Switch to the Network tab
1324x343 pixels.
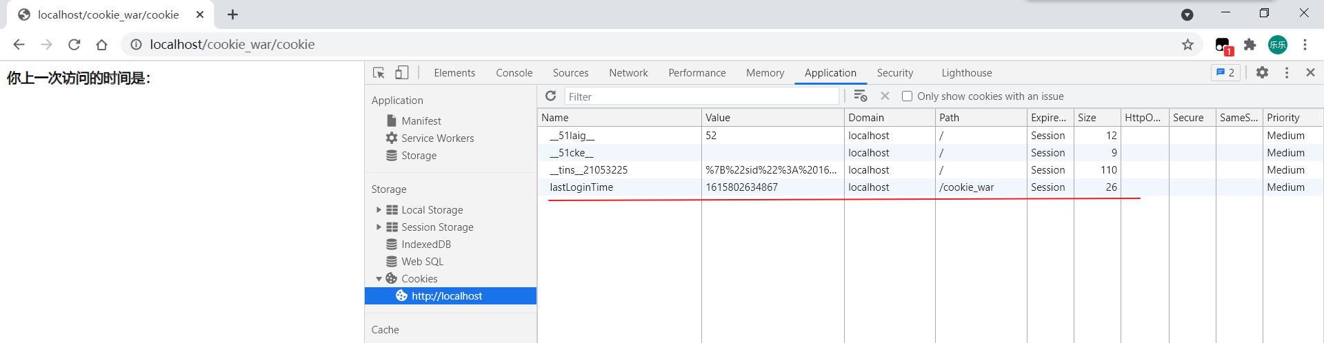click(628, 73)
